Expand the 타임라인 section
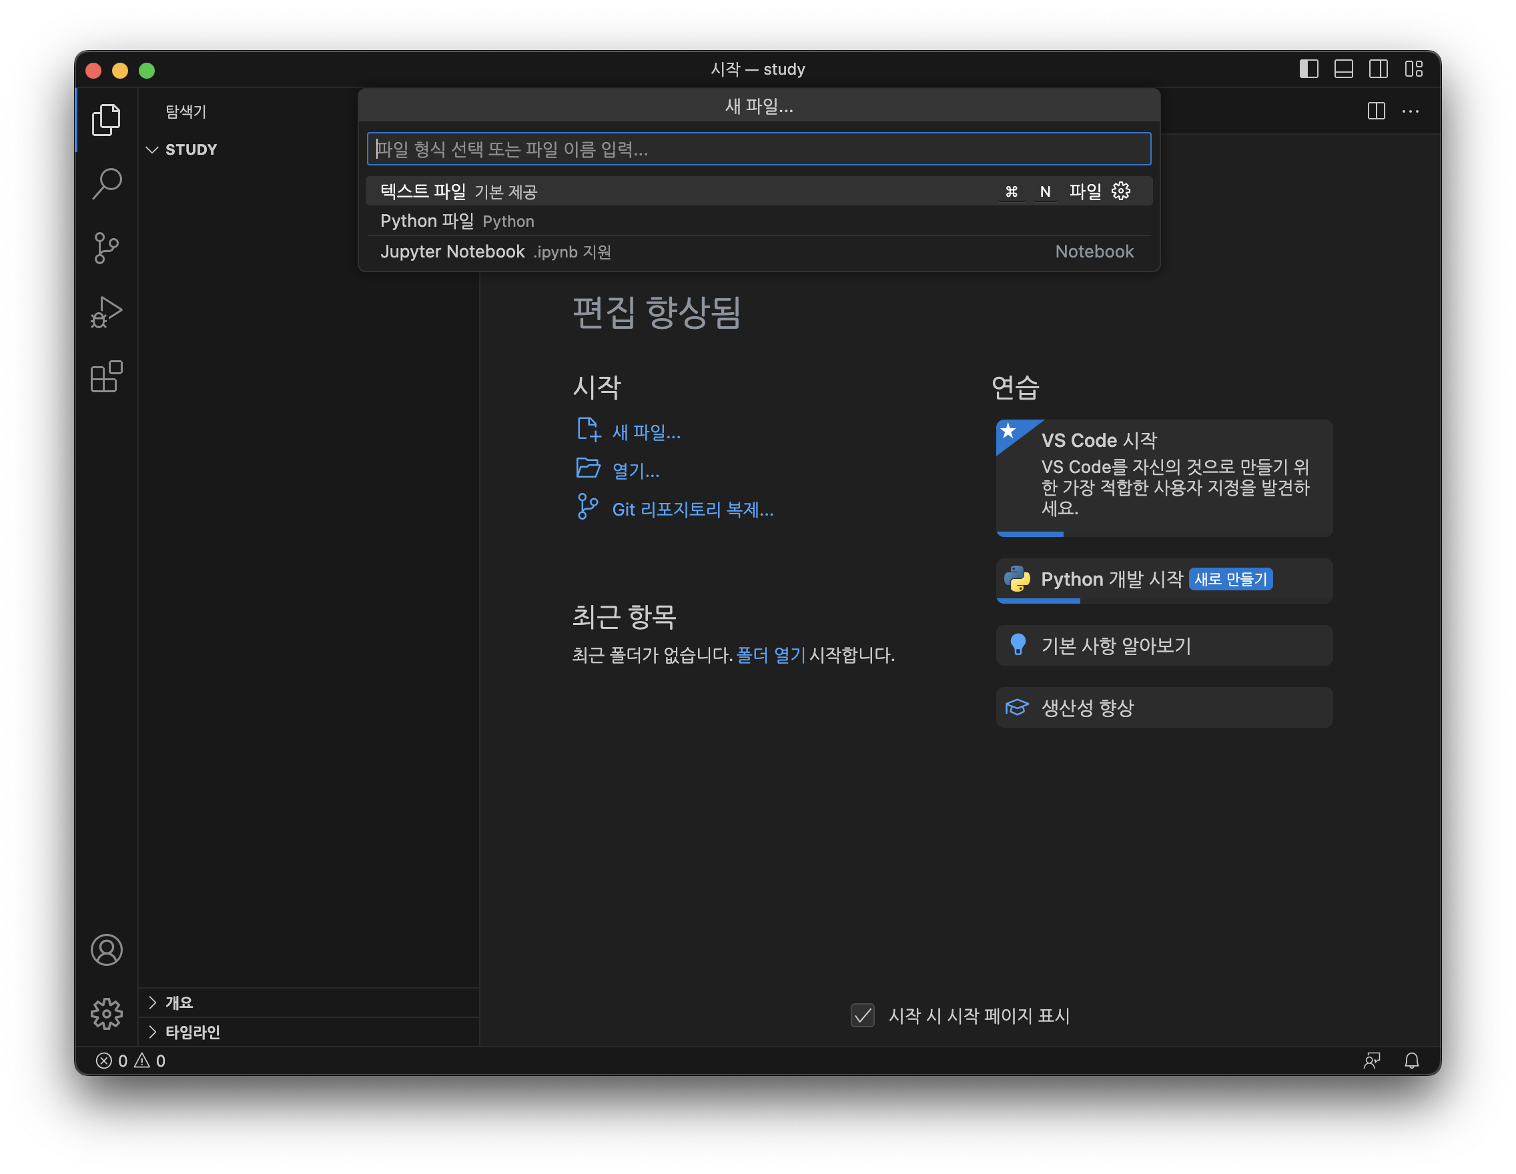Image resolution: width=1516 pixels, height=1174 pixels. (192, 1032)
